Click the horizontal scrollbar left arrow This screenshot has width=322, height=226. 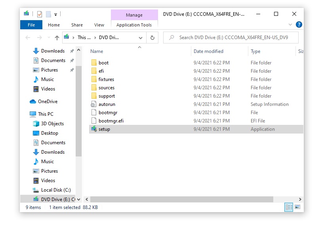87,200
